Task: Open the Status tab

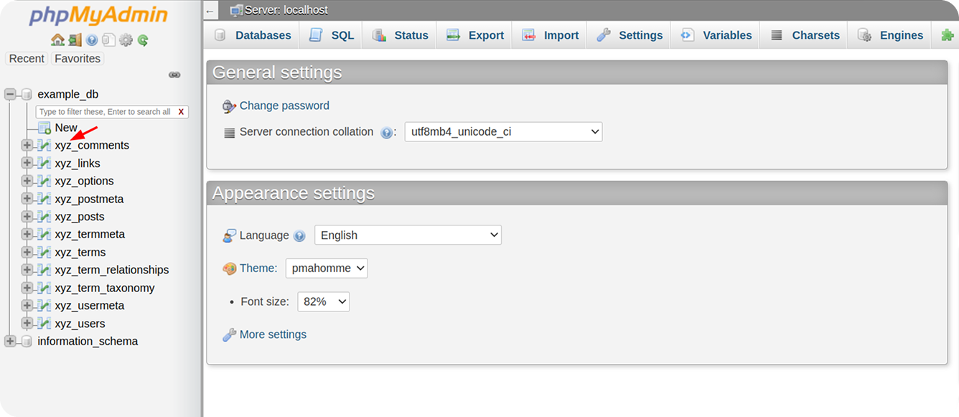Action: click(400, 35)
